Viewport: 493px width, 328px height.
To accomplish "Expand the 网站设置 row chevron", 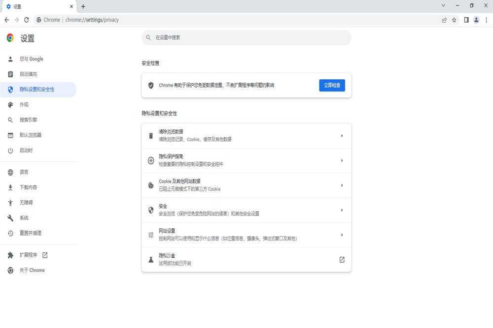I will (342, 235).
